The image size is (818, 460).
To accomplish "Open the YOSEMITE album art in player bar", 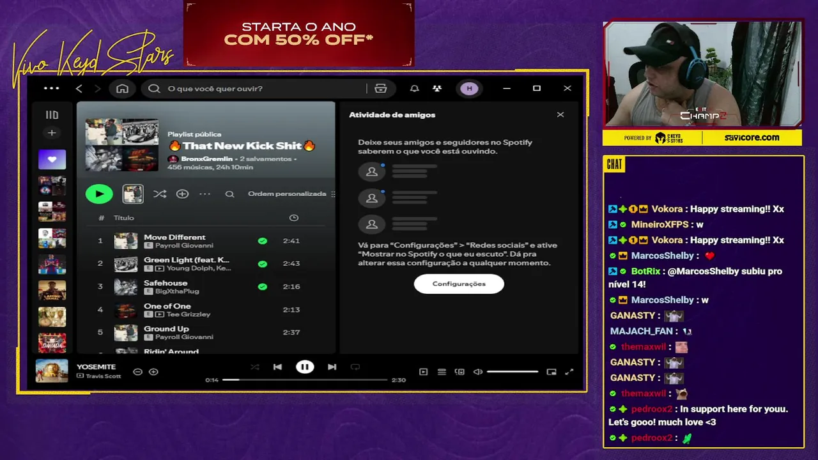I will [52, 371].
